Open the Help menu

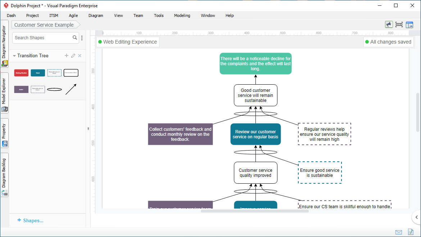[x=230, y=15]
